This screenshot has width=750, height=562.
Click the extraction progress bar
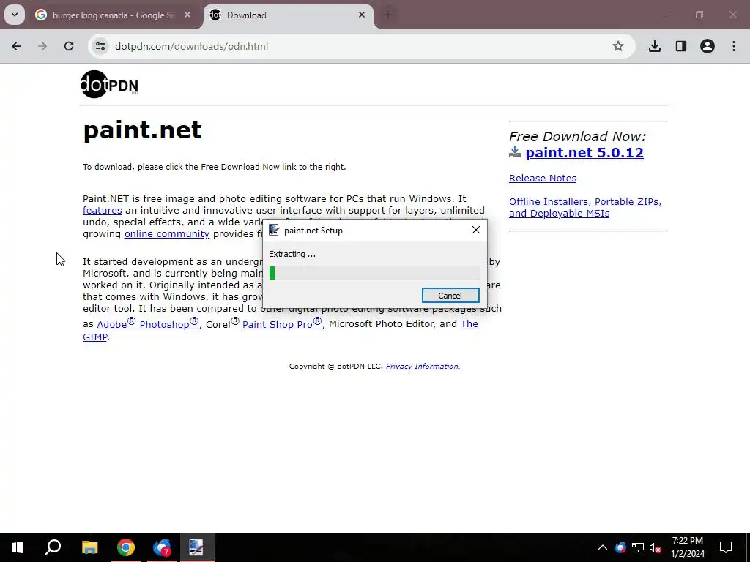tap(374, 273)
